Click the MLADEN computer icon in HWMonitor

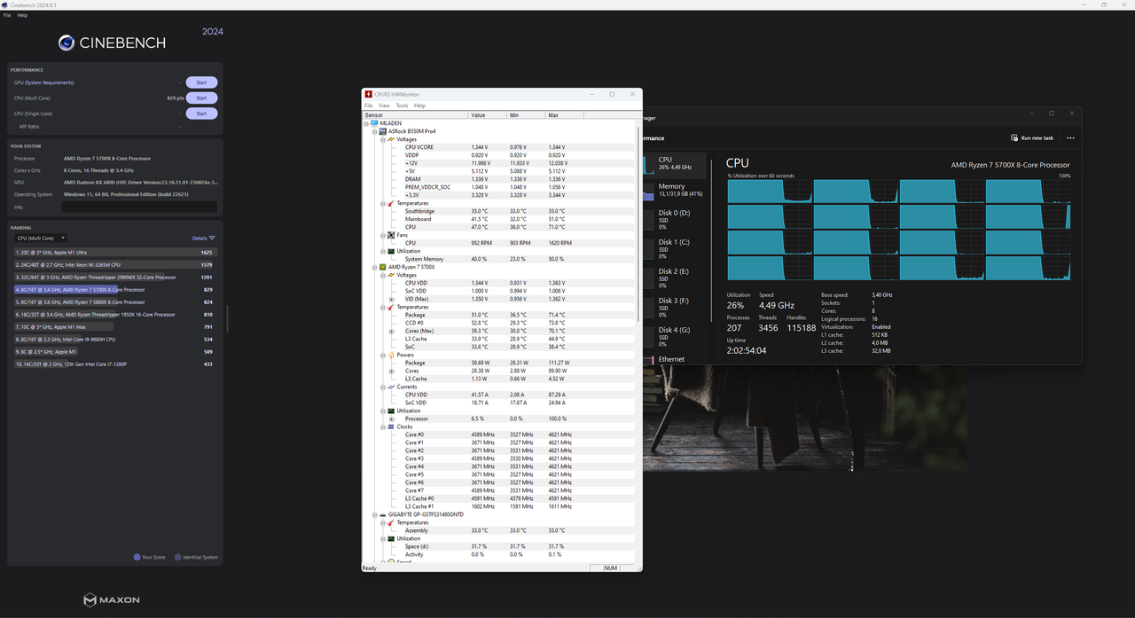(375, 123)
